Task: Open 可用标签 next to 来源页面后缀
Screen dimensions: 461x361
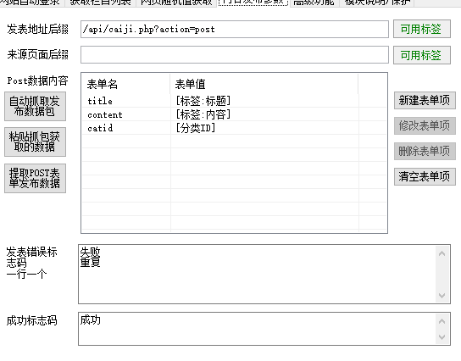Action: coord(422,55)
